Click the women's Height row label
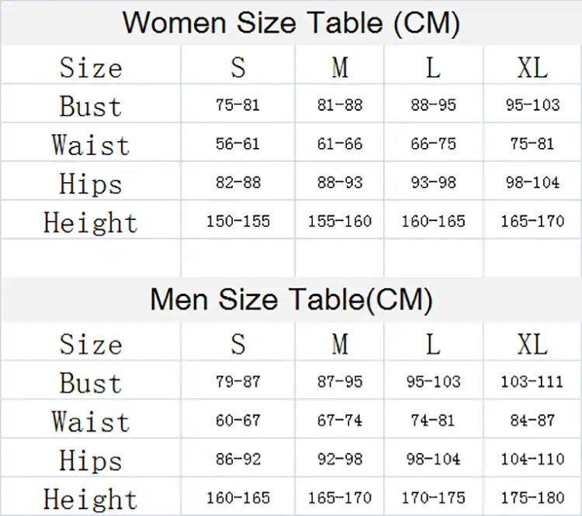The image size is (582, 516). click(x=91, y=222)
